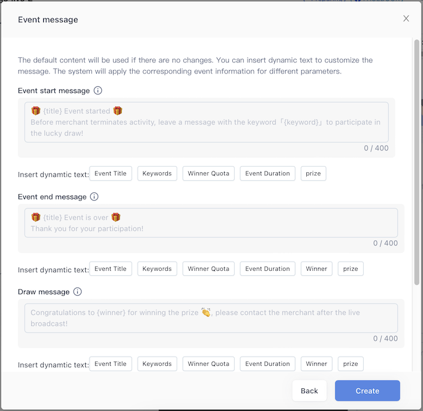Insert prize tag into Event end message
423x411 pixels.
350,268
